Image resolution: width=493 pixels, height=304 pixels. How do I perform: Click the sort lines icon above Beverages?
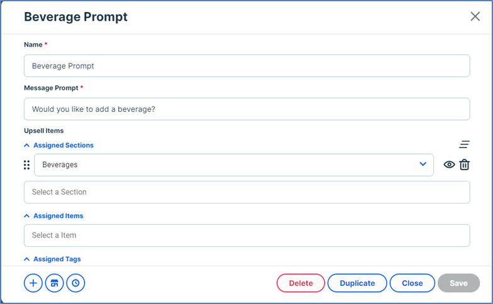point(464,144)
